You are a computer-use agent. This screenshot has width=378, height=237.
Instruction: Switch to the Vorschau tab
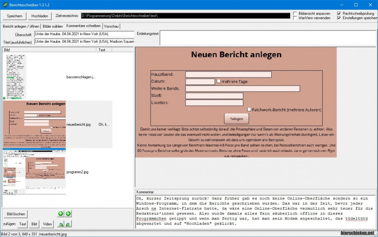click(111, 26)
